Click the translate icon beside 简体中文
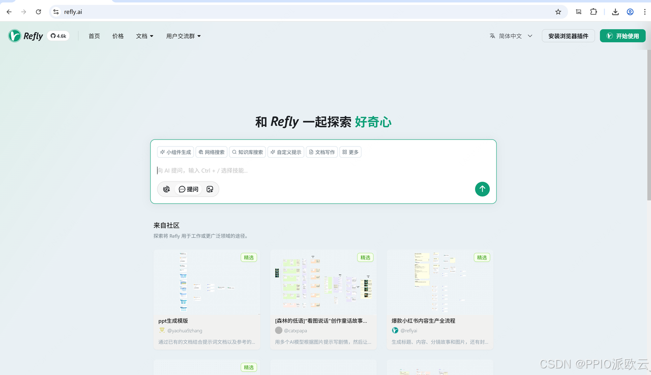Viewport: 651px width, 375px height. [492, 36]
